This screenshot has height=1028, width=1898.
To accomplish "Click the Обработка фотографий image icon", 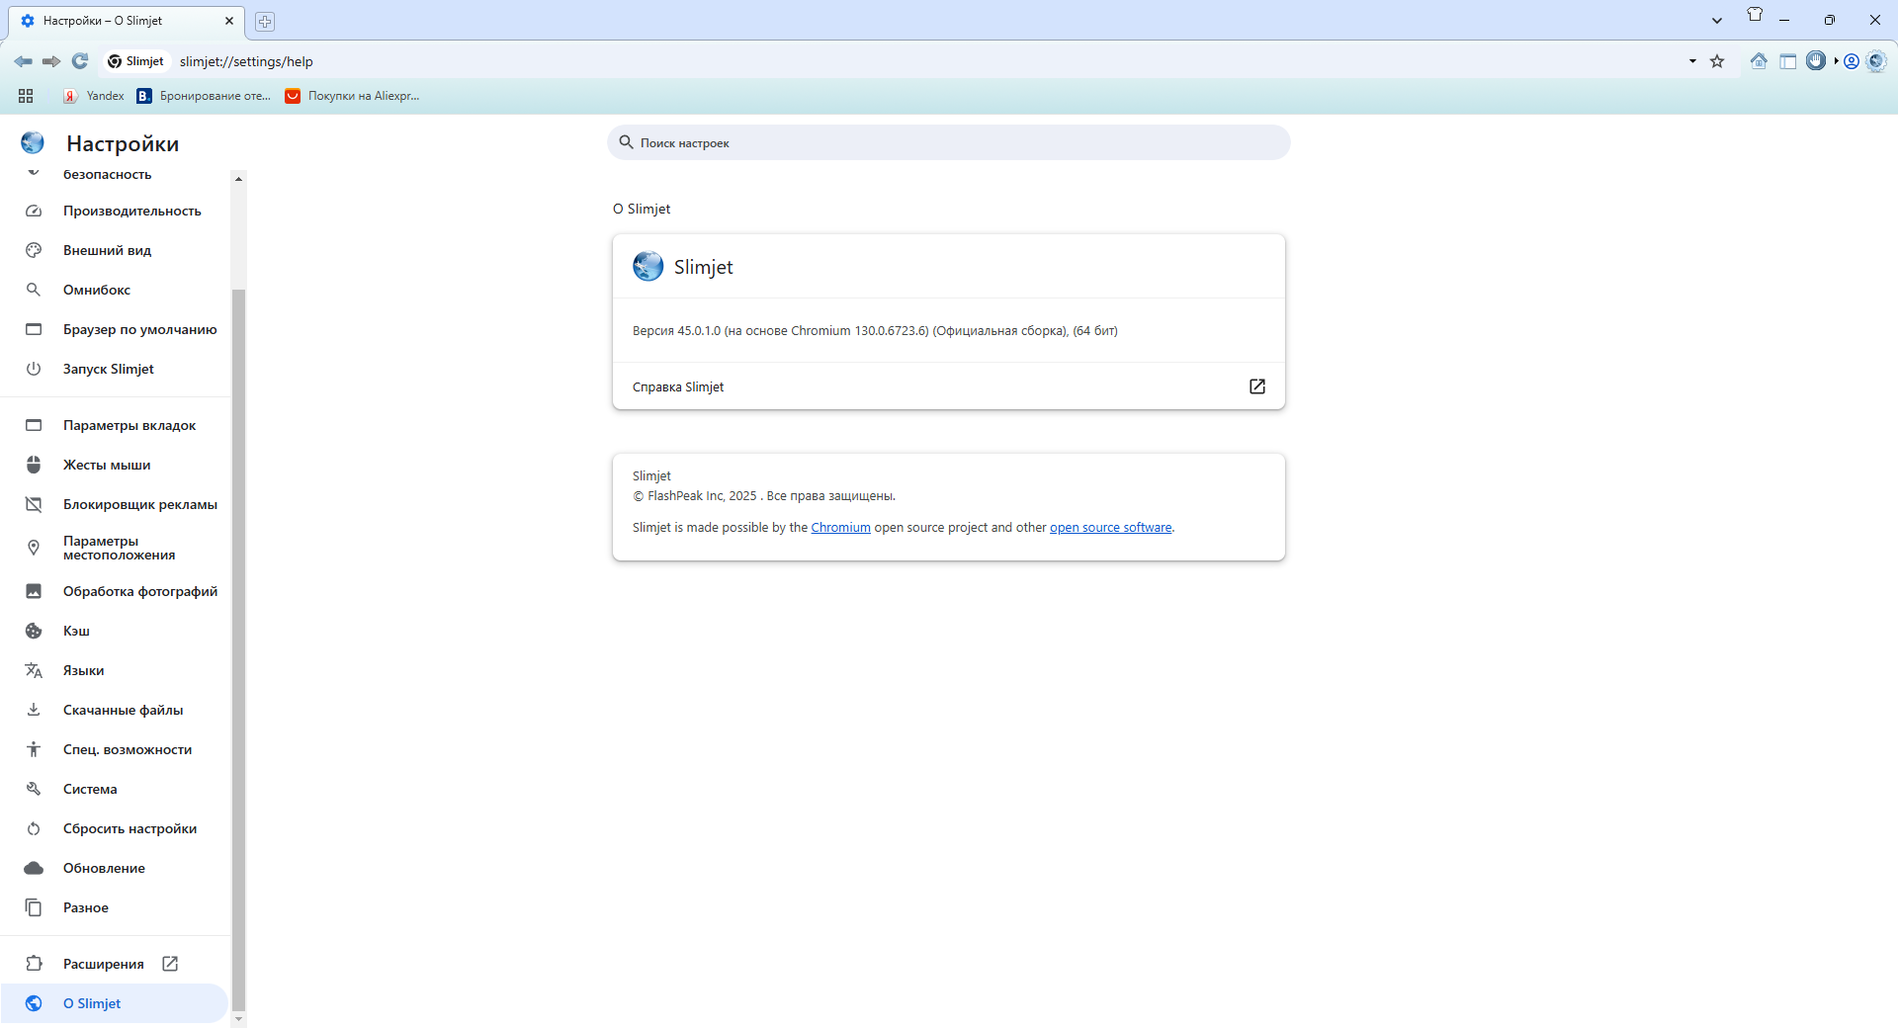I will (x=34, y=591).
